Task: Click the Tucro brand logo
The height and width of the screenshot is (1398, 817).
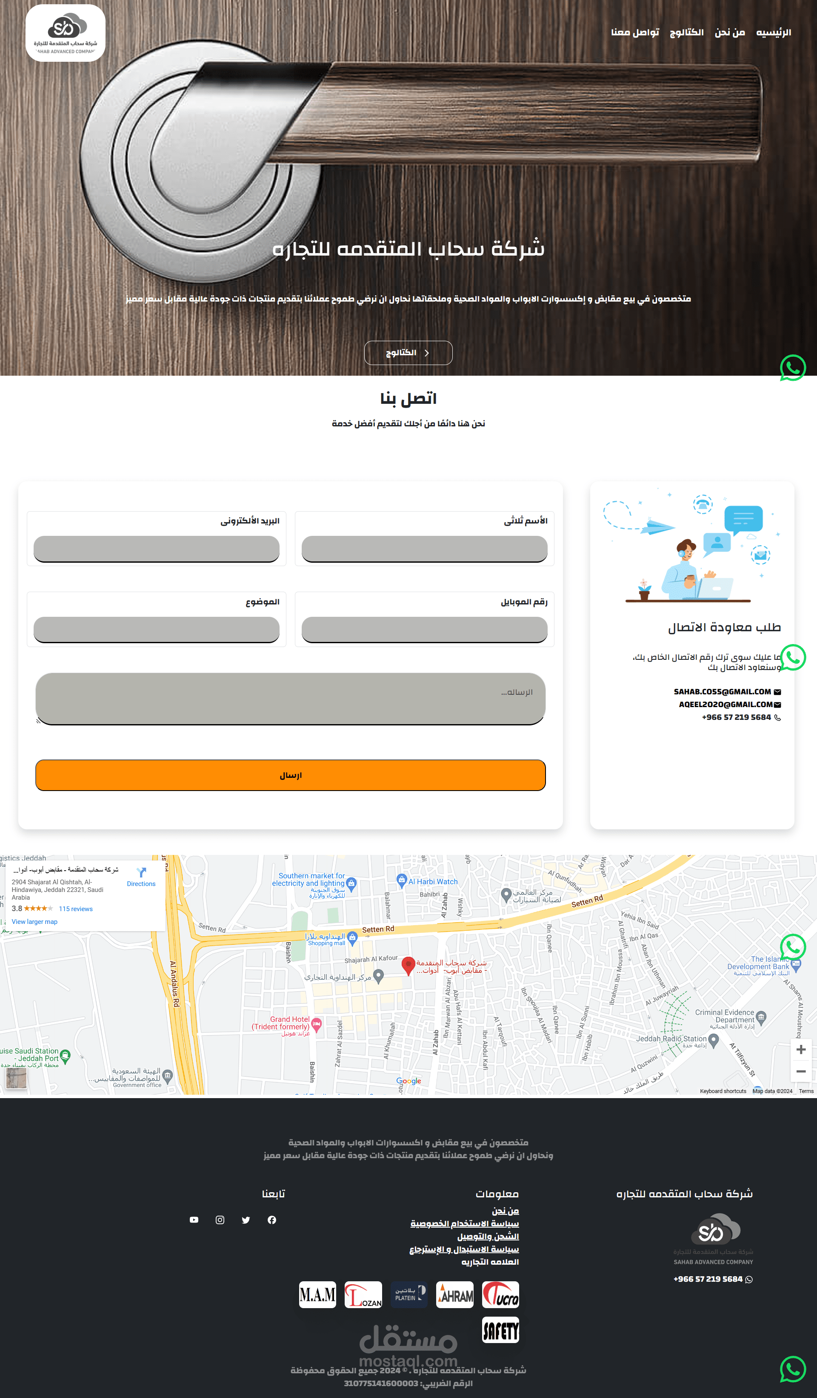Action: [x=500, y=1294]
